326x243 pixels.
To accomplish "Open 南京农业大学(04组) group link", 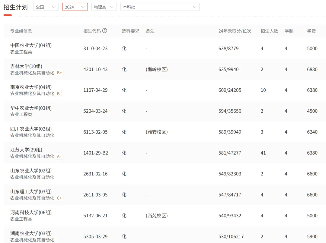I will [x=31, y=87].
